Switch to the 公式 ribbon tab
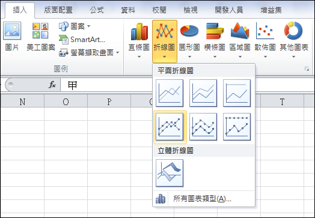 (97, 10)
